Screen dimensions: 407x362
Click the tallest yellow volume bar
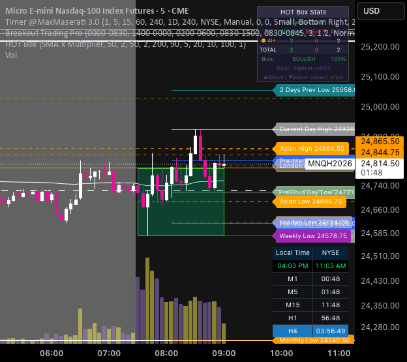coord(147,301)
